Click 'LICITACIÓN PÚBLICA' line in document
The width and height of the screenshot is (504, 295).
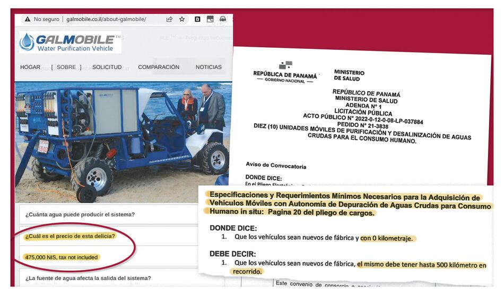[363, 112]
